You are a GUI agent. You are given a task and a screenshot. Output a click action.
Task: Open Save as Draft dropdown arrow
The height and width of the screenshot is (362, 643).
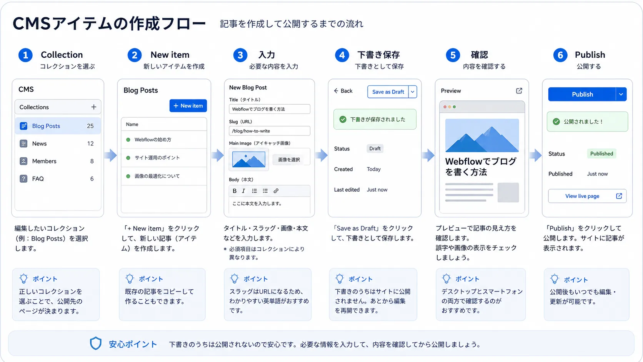413,92
